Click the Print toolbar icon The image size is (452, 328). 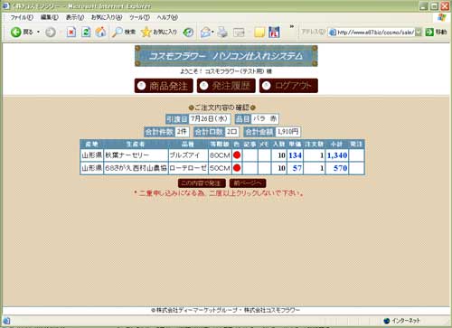pyautogui.click(x=222, y=32)
